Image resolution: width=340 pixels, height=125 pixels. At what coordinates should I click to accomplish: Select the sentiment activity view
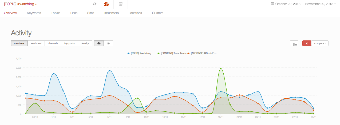click(x=36, y=43)
